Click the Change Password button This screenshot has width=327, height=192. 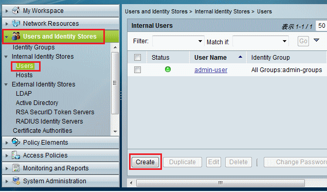pos(296,162)
